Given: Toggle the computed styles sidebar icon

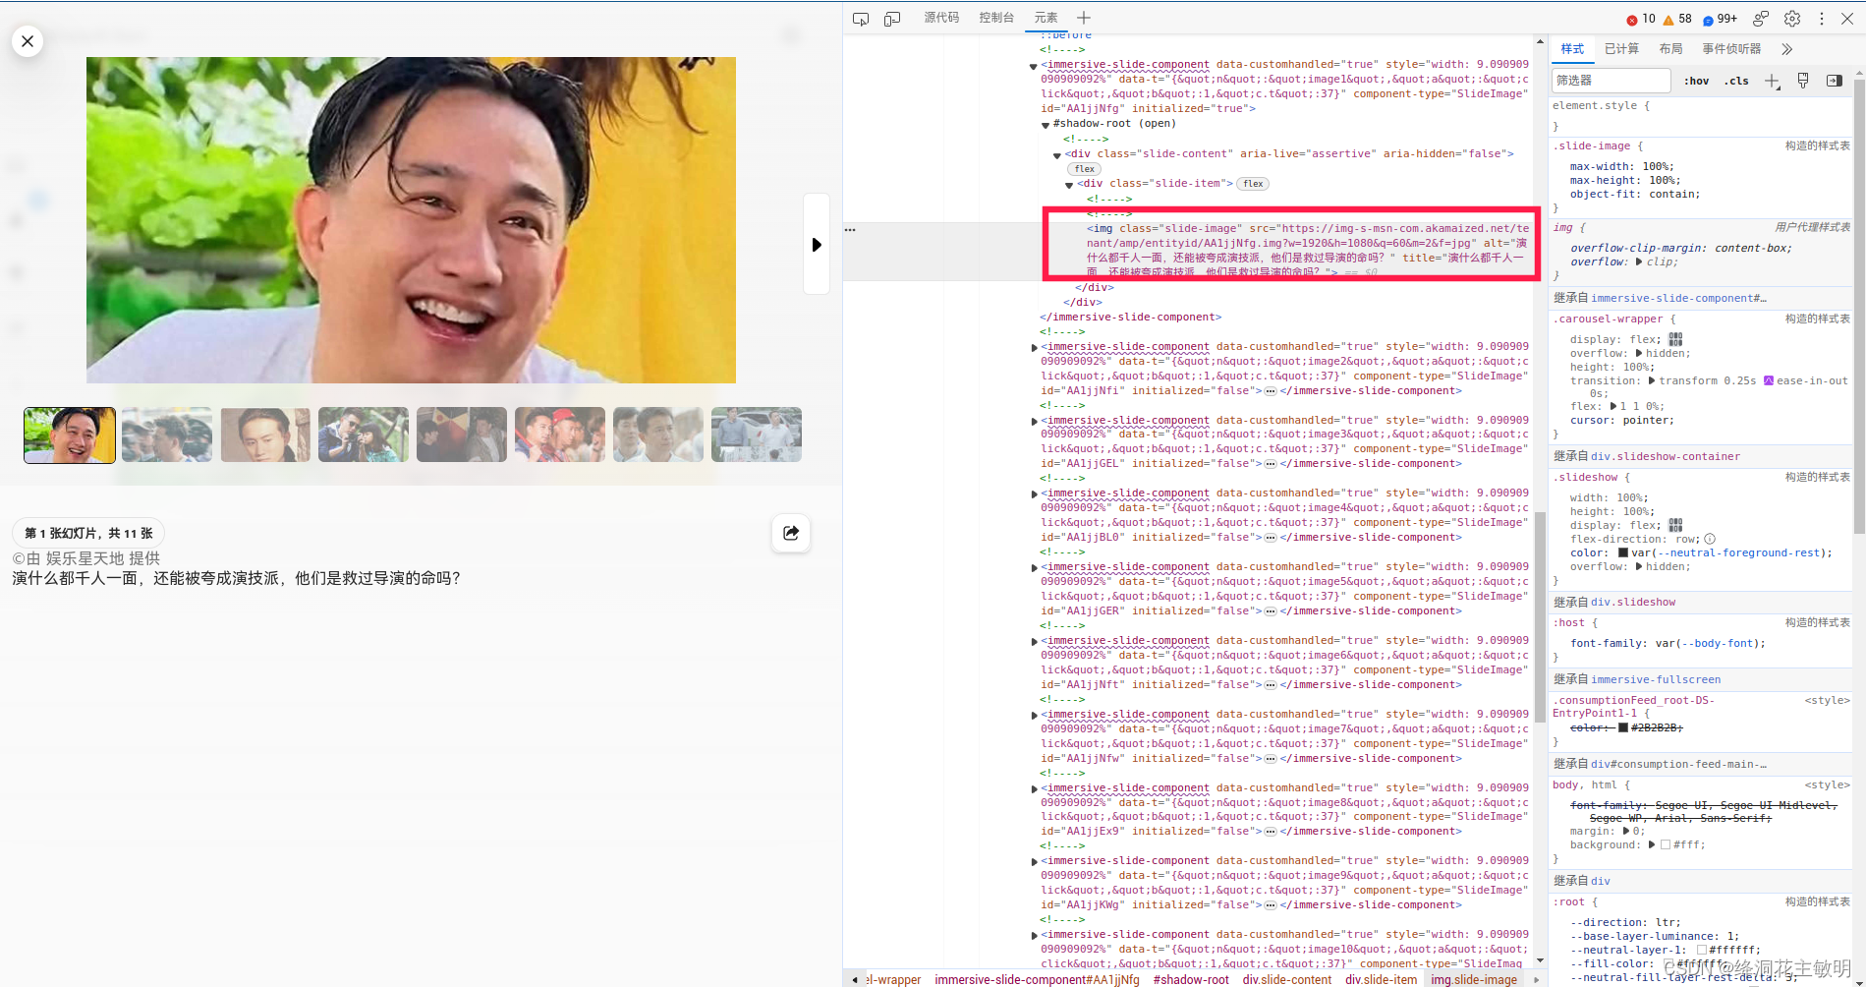Looking at the screenshot, I should click(x=1835, y=81).
